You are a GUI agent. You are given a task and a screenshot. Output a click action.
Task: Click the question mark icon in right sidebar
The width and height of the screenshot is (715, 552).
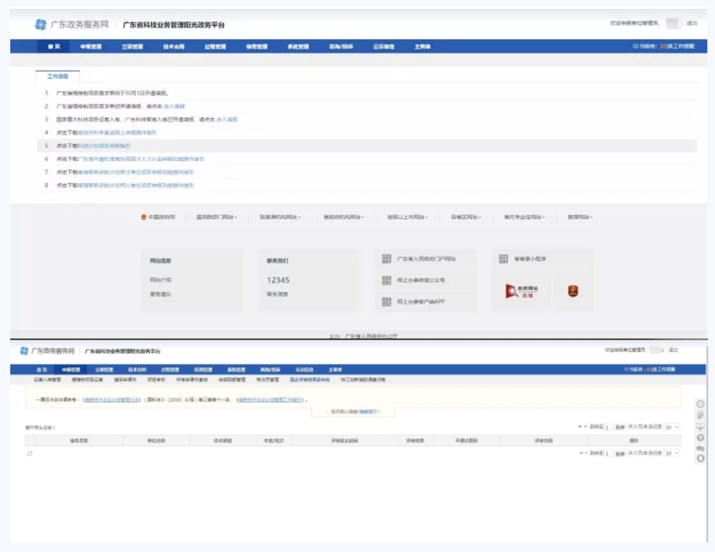tap(700, 438)
